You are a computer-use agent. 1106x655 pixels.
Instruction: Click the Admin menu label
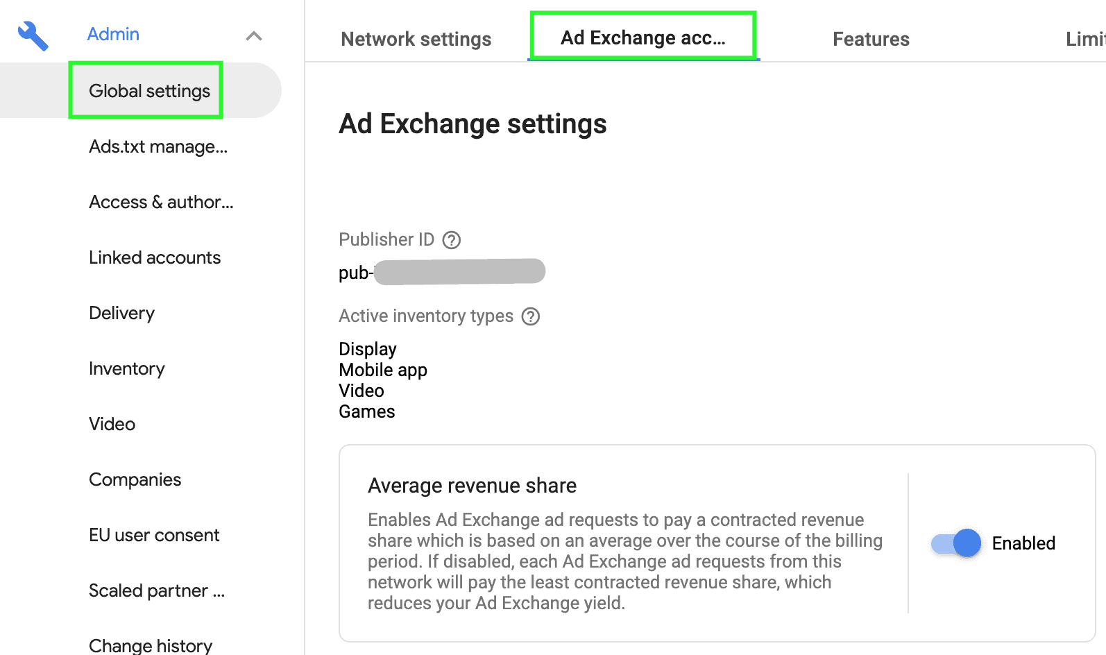pyautogui.click(x=113, y=34)
